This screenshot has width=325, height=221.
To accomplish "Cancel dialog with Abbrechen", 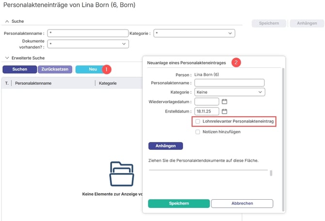I will (242, 204).
